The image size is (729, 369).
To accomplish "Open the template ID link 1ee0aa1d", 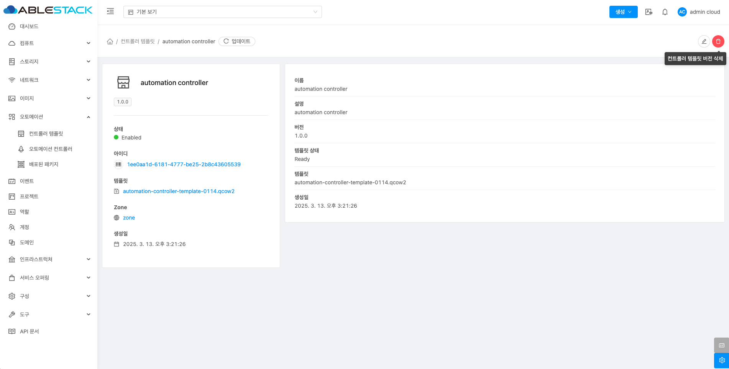I will (x=184, y=164).
